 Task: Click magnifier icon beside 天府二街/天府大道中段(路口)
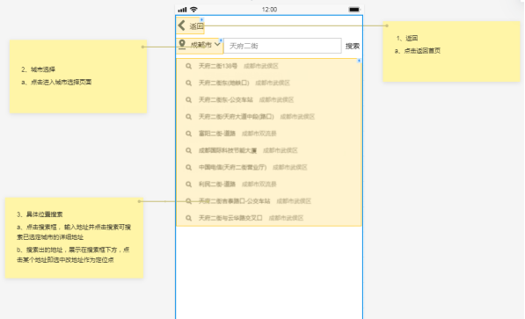click(x=189, y=117)
